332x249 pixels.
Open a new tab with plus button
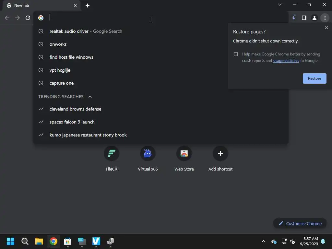coord(88,6)
